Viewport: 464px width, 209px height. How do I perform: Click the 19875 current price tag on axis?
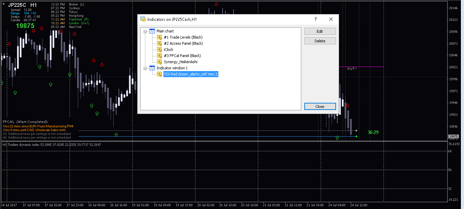pos(453,137)
